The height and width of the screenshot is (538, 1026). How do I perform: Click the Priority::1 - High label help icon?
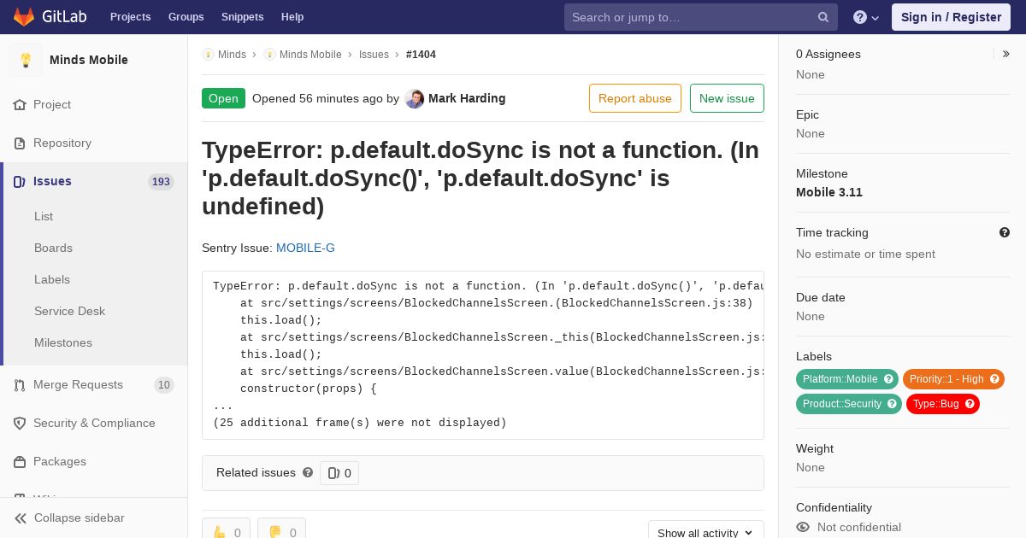click(994, 379)
